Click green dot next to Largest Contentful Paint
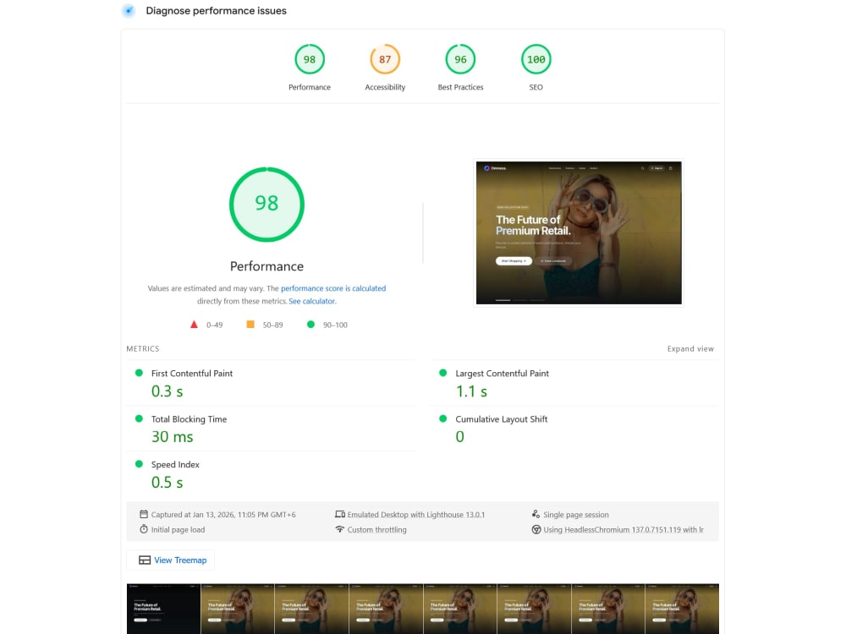Viewport: 846px width, 634px height. pyautogui.click(x=443, y=373)
